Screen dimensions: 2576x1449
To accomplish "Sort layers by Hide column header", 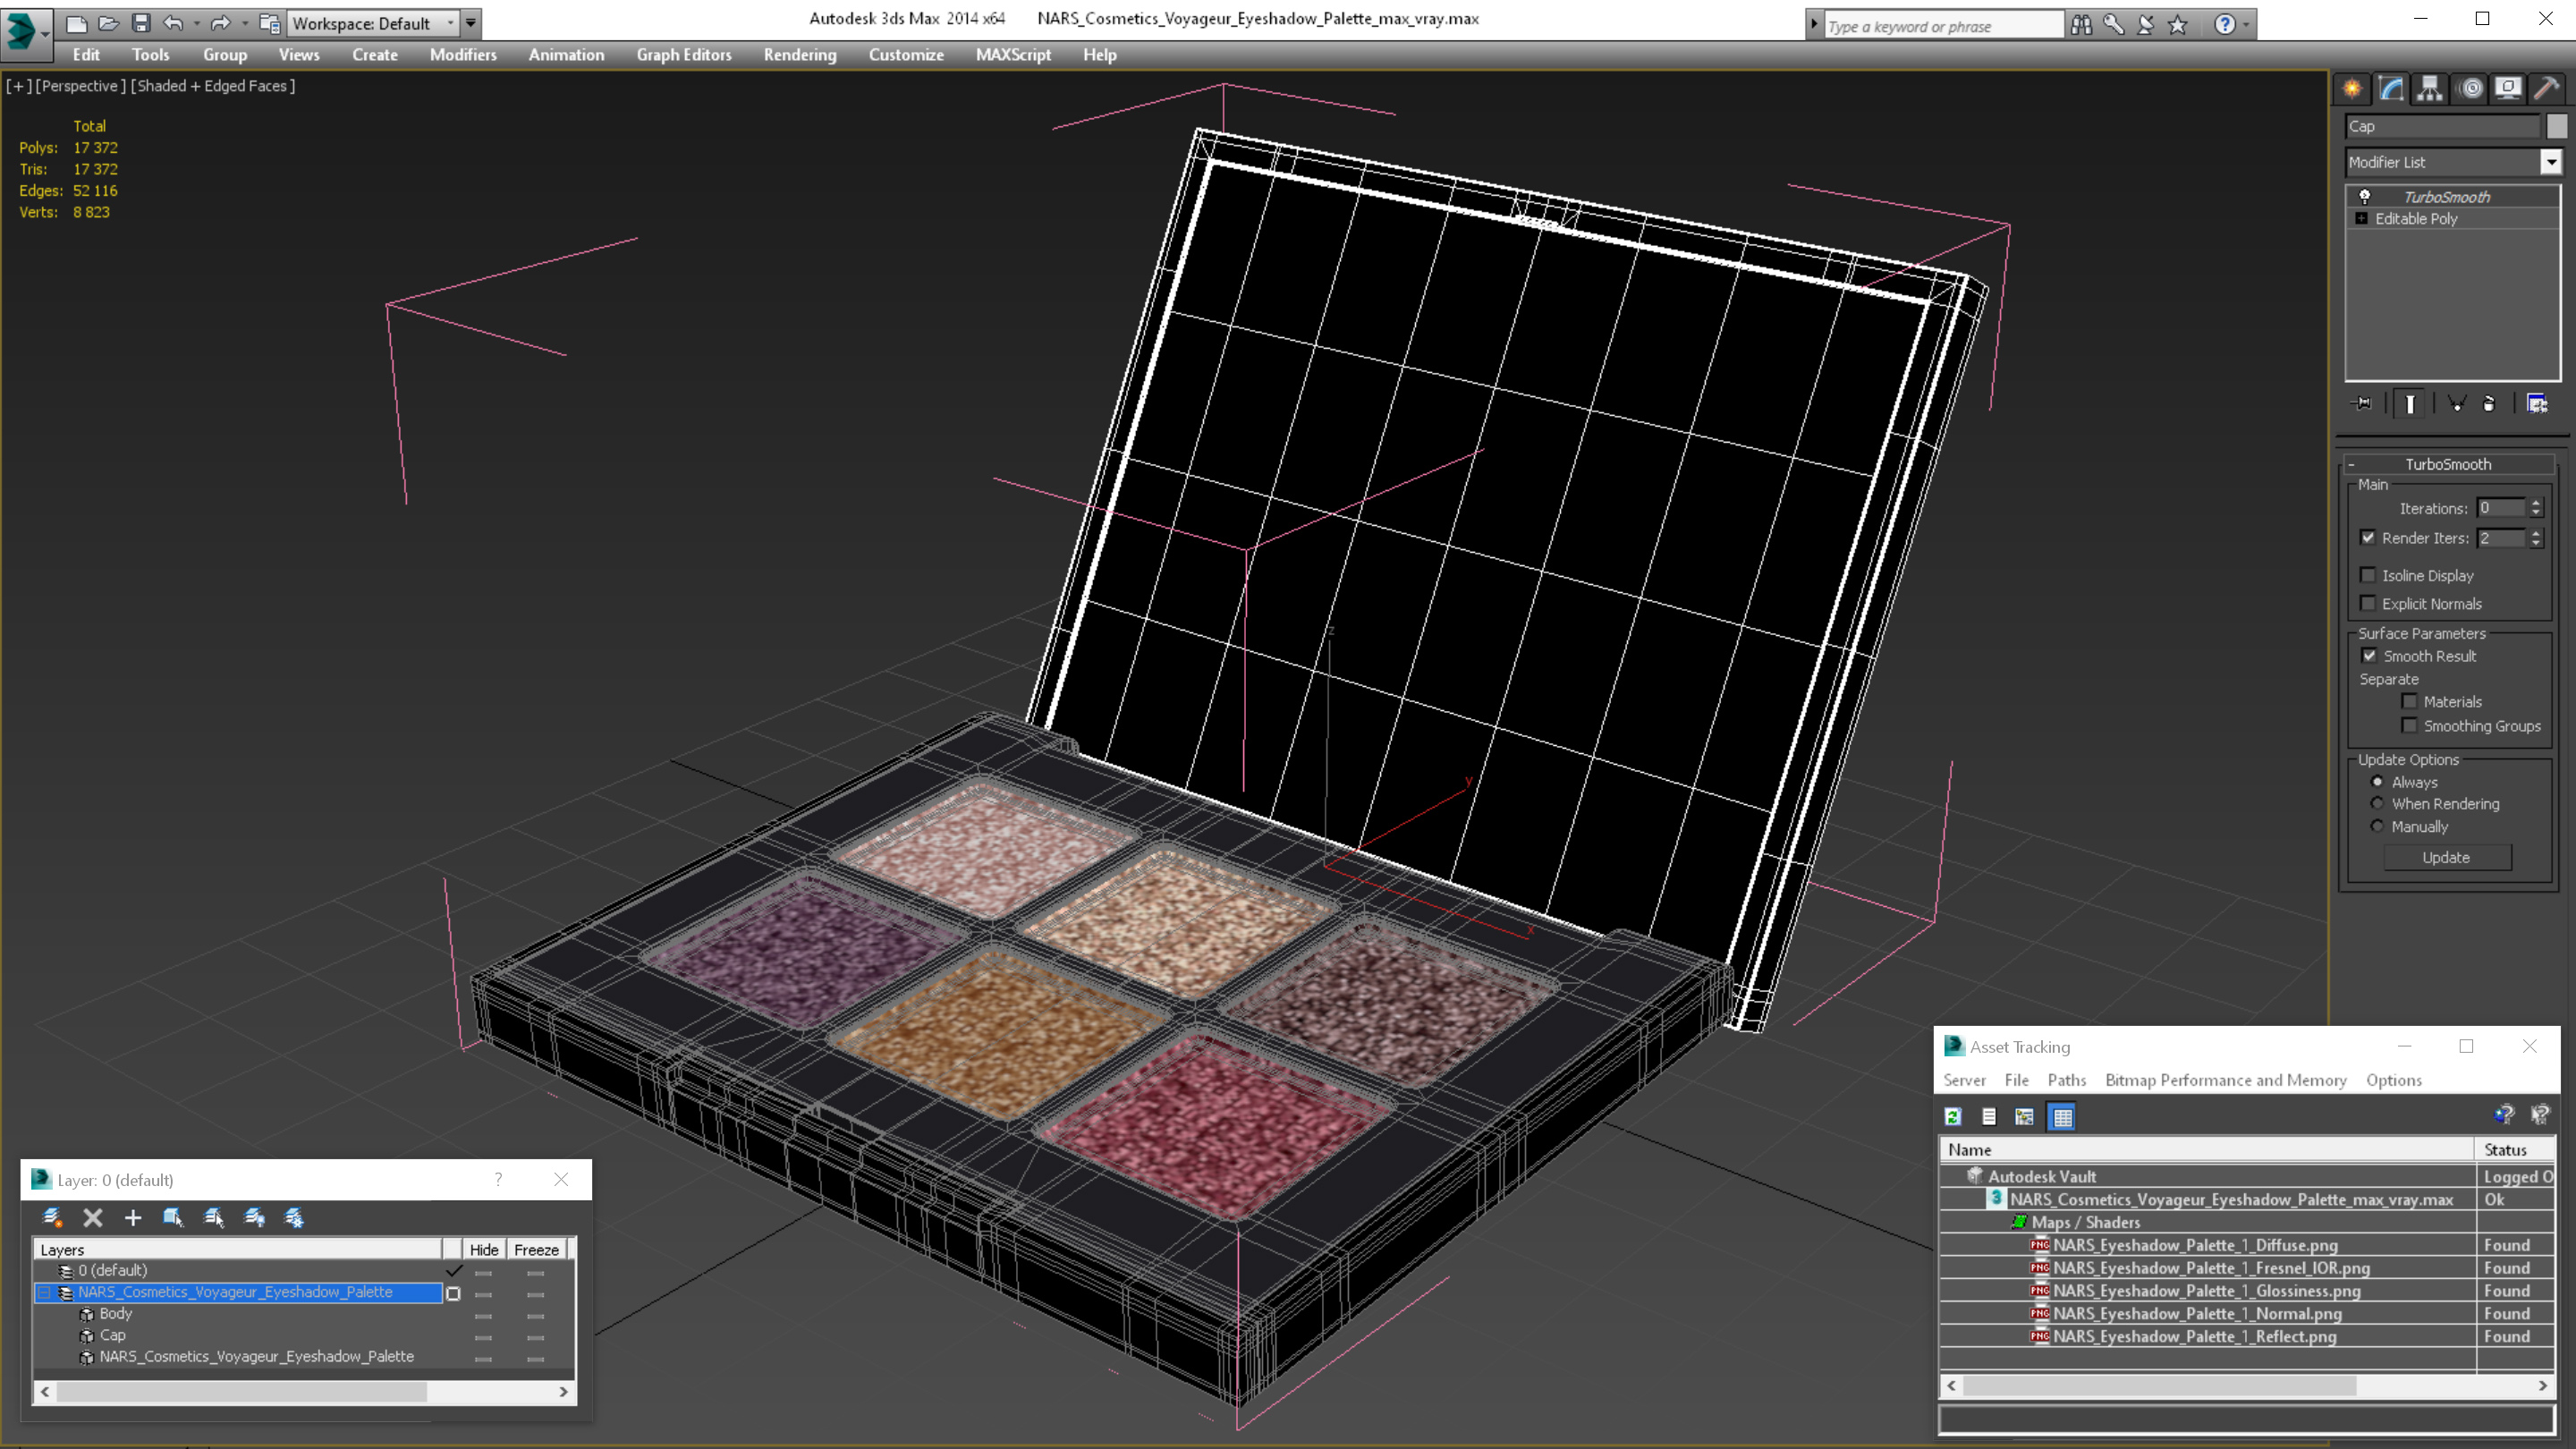I will [x=484, y=1250].
